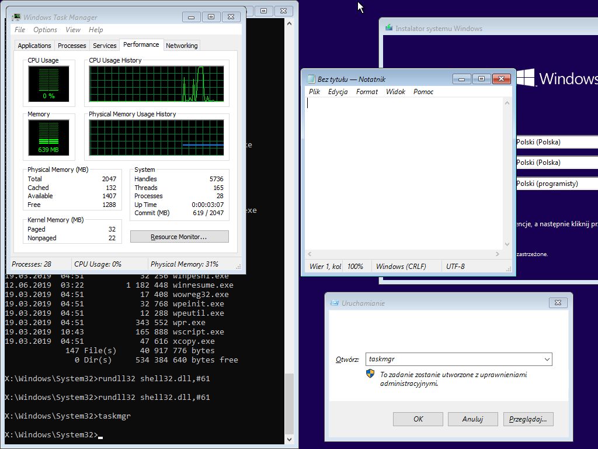
Task: Click the UTF-8 encoding status entry
Action: [x=456, y=267]
